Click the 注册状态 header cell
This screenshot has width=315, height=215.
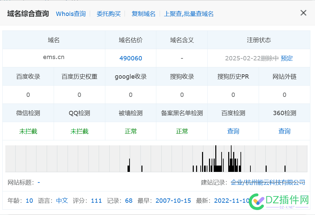tap(259, 40)
